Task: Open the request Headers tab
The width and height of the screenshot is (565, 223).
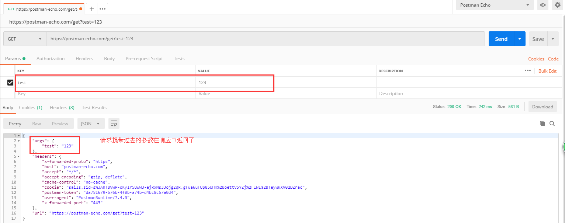Action: click(x=84, y=58)
